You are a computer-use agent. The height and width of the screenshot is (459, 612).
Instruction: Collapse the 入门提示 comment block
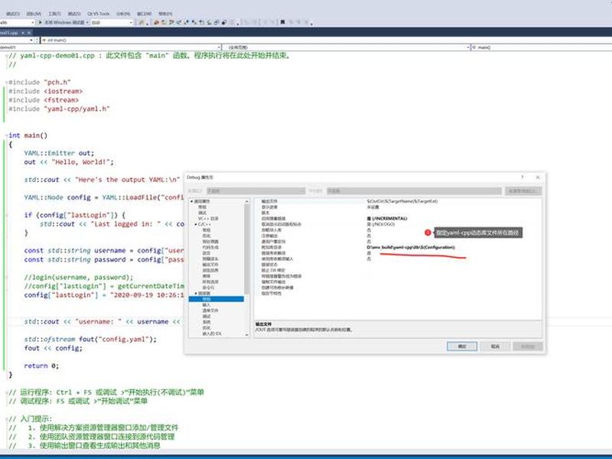point(6,418)
